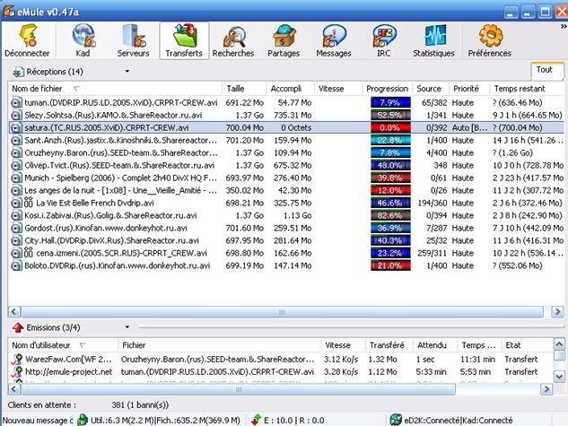Sort uploads by Etat column

pos(527,345)
